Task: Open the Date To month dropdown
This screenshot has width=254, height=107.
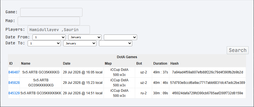Action: pos(80,43)
